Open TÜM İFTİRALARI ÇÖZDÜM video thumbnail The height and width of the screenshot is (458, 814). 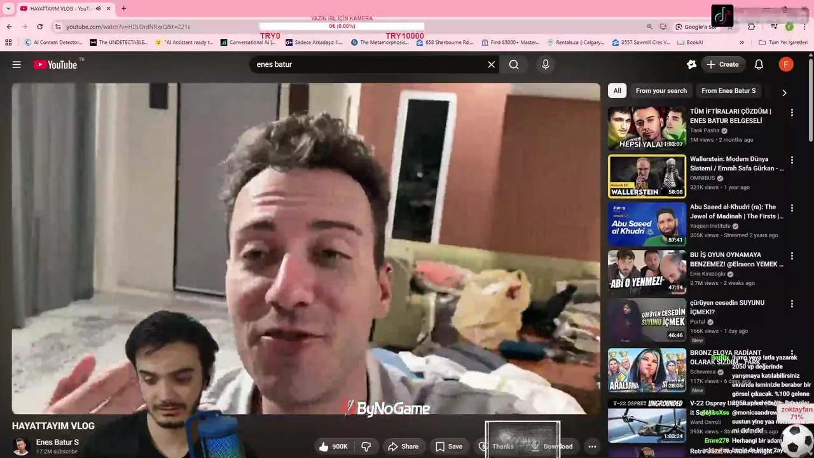pyautogui.click(x=647, y=128)
